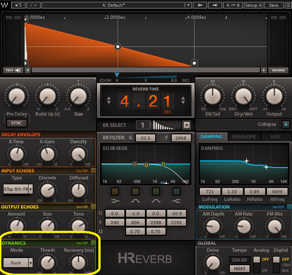Screen dimensions: 292x275
Task: Switch to the ENVELOPE tab
Action: click(244, 137)
